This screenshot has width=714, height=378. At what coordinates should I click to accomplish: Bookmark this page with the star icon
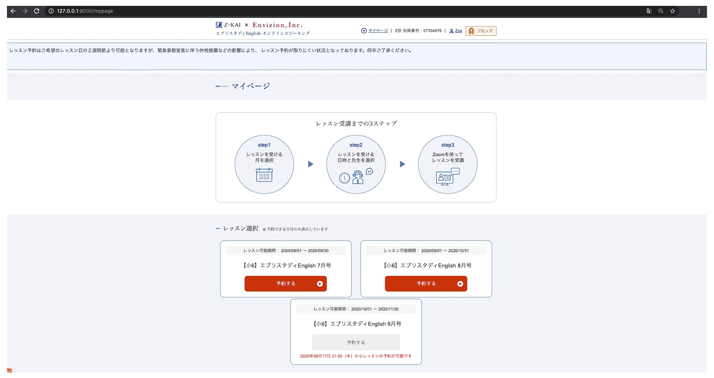pos(672,11)
